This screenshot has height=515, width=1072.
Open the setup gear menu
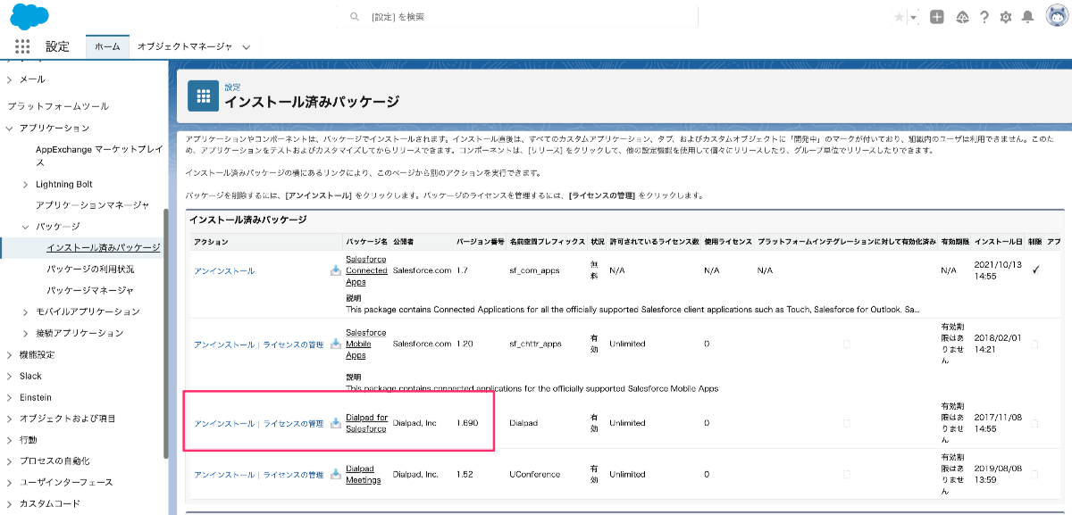(x=1006, y=17)
